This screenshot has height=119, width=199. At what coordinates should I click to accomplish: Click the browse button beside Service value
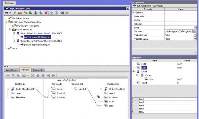click(194, 31)
